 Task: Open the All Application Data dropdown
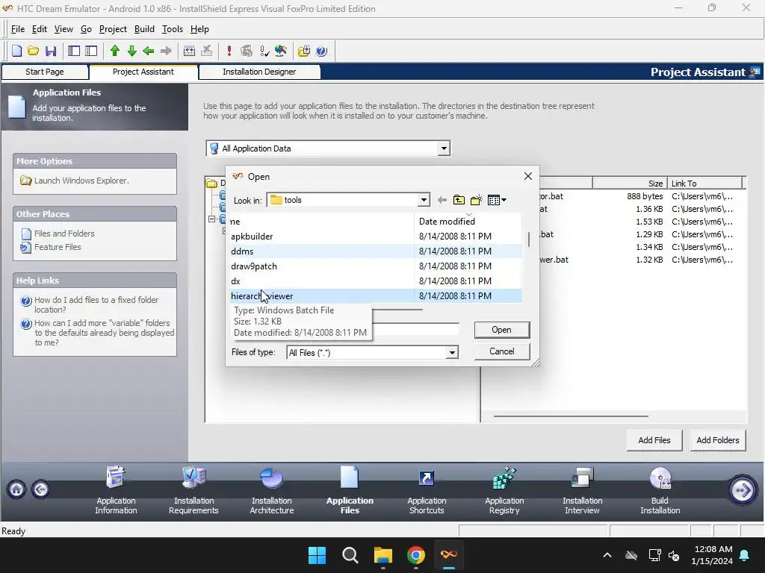tap(444, 148)
